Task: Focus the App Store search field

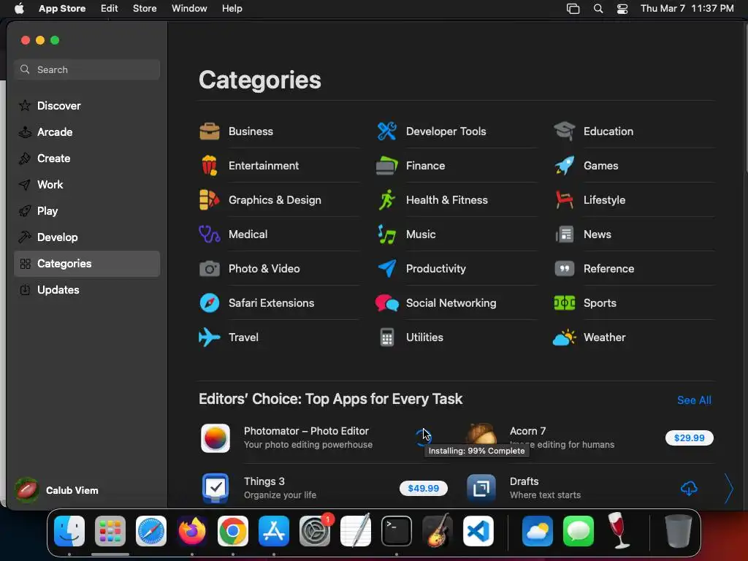Action: click(x=87, y=69)
